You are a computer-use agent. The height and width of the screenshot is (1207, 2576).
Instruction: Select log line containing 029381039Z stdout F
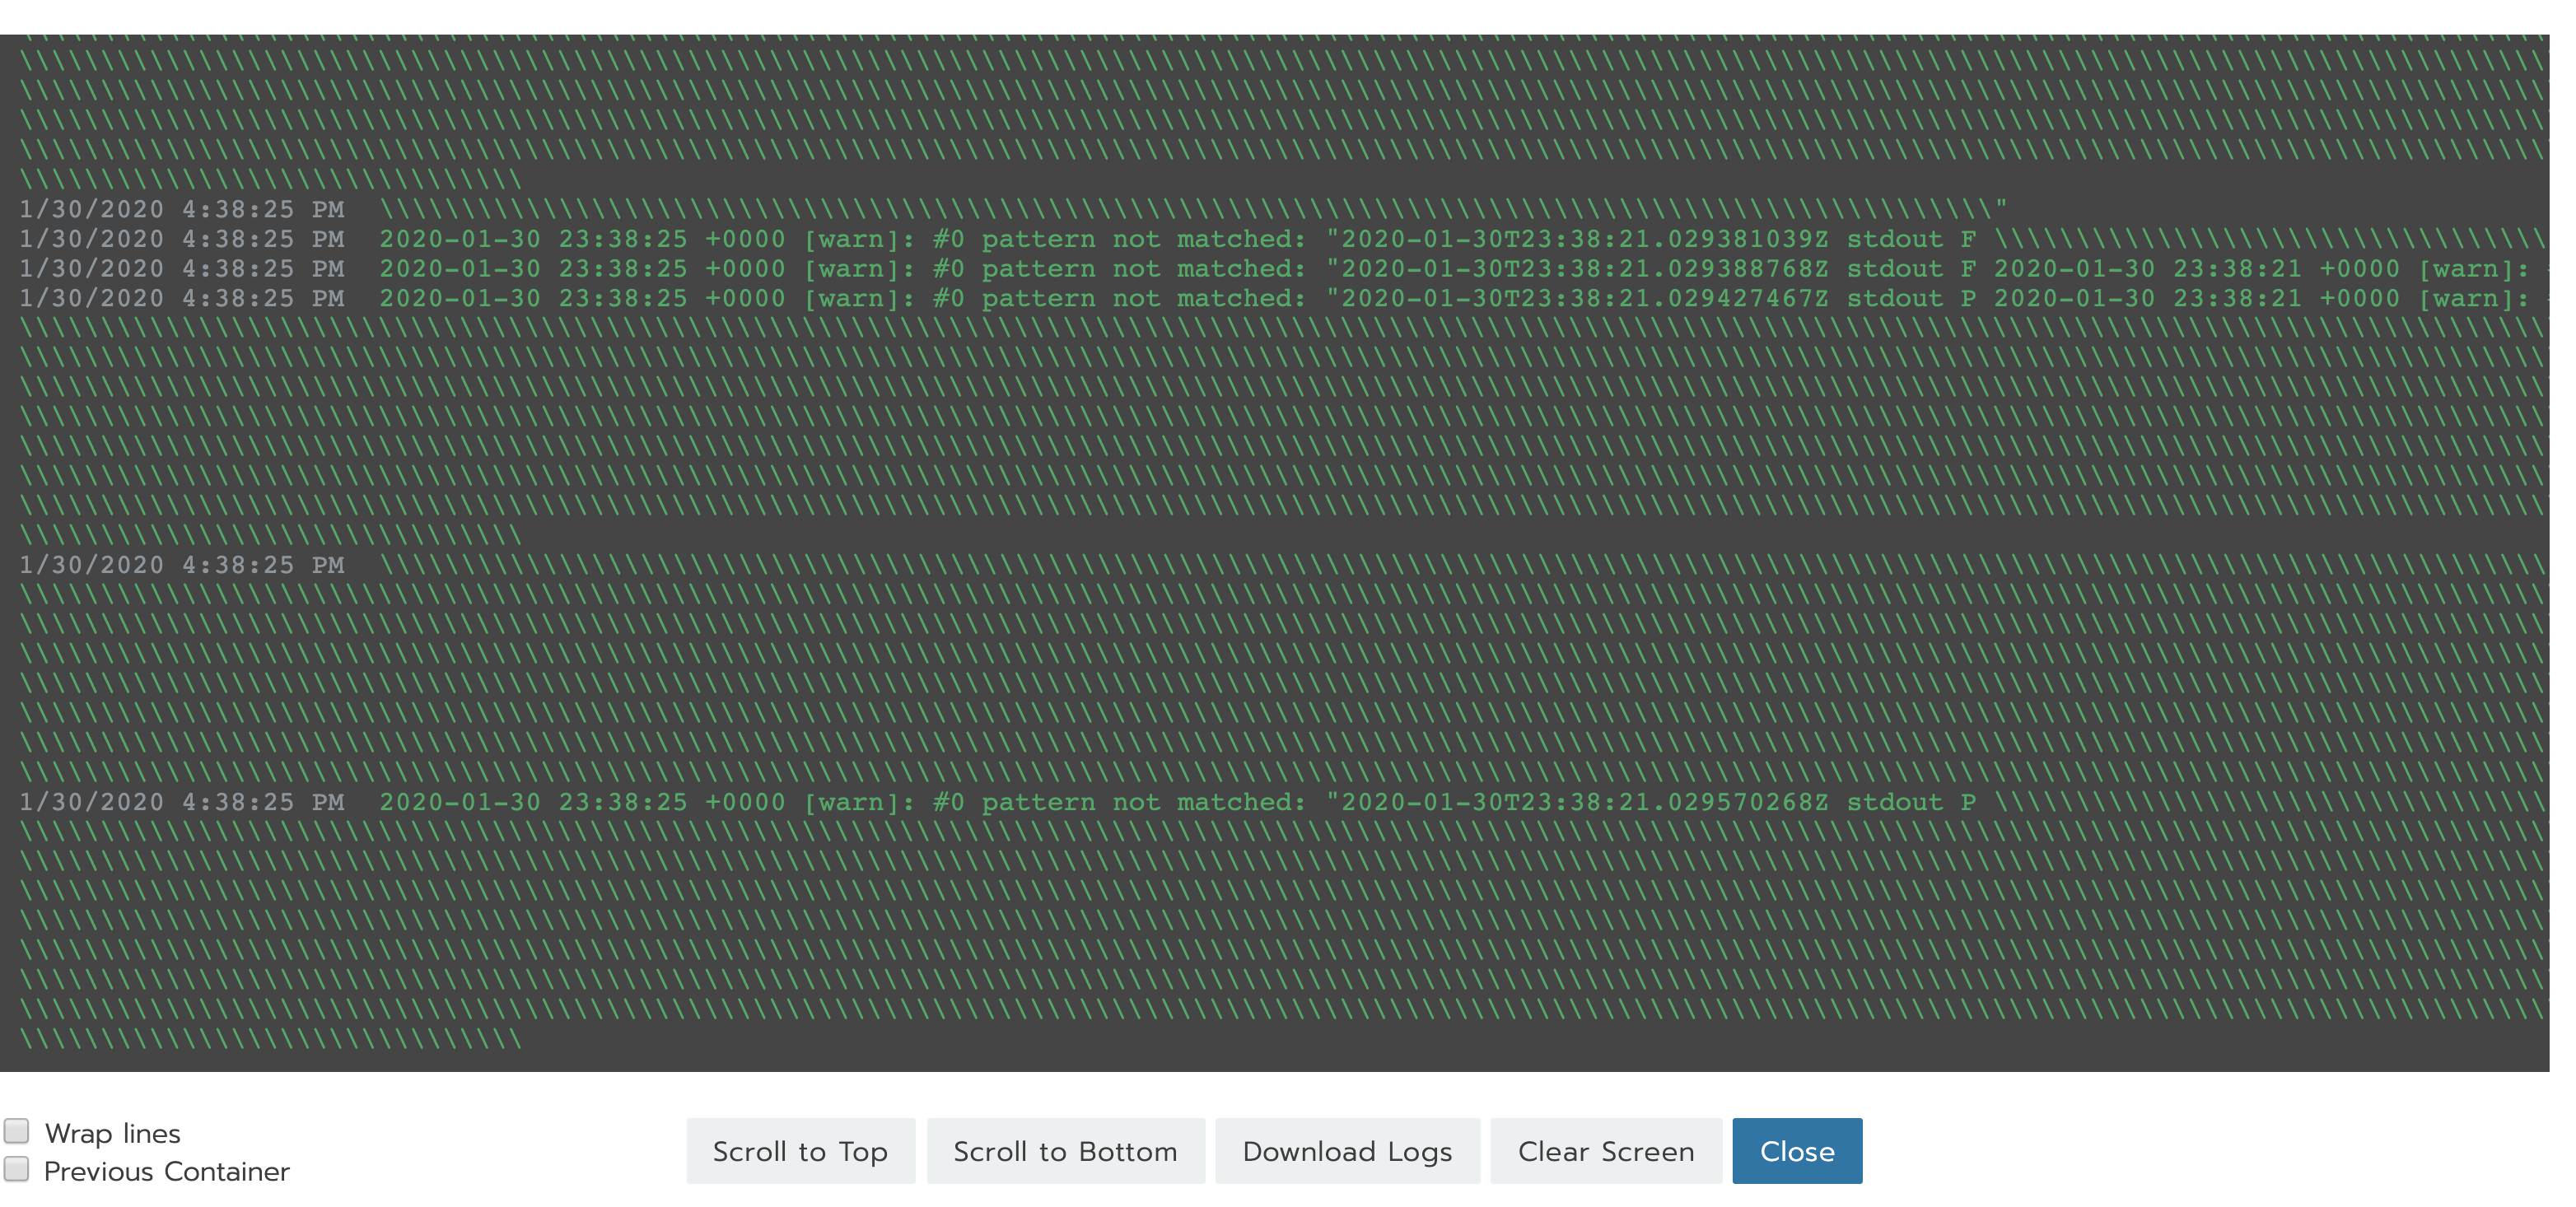coord(1282,240)
